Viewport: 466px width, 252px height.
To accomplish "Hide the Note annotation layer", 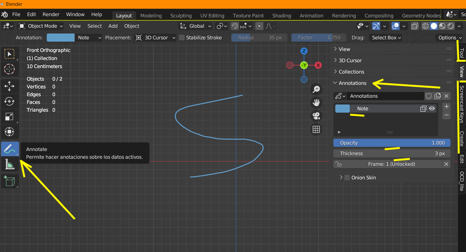I will [432, 109].
